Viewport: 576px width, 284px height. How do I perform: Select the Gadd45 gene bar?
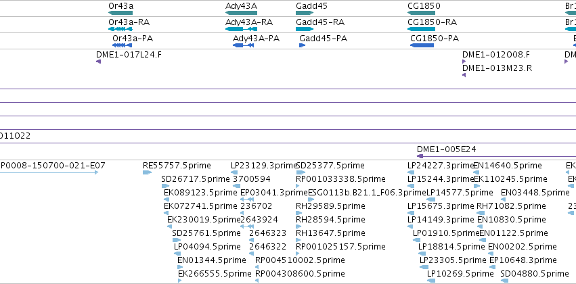point(305,13)
